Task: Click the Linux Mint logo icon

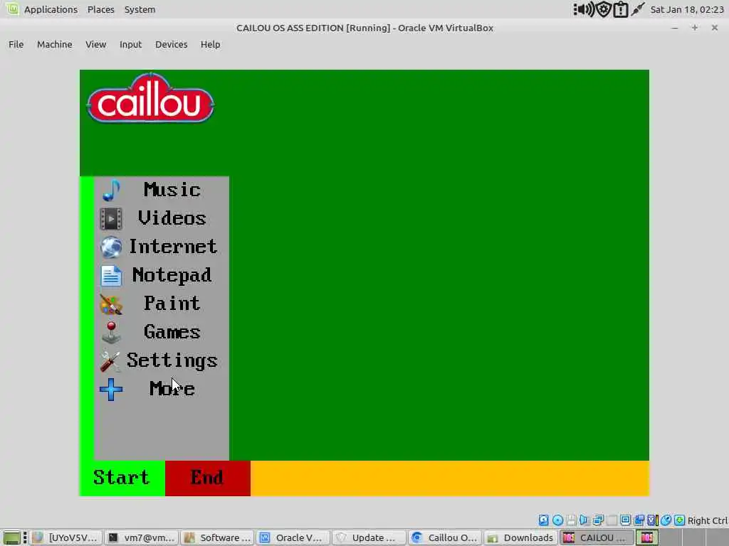Action: [13, 9]
